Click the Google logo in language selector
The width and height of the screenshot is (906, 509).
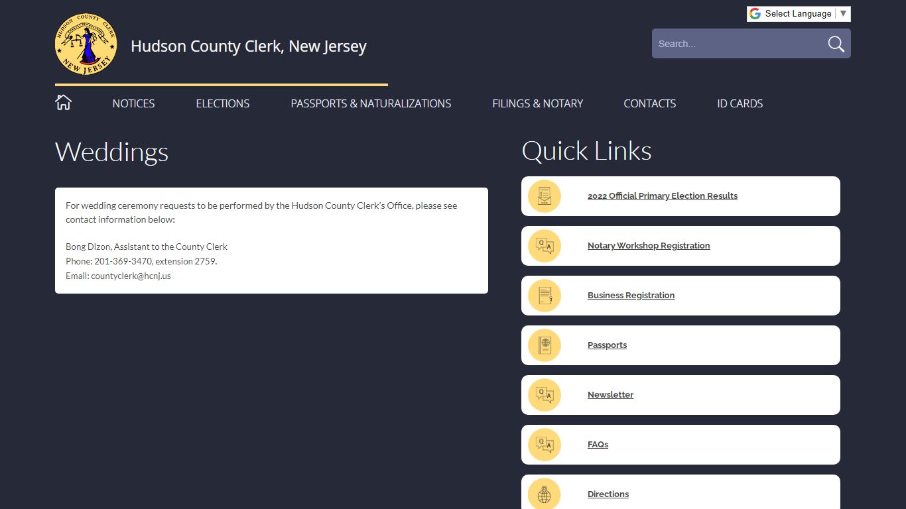pyautogui.click(x=755, y=14)
